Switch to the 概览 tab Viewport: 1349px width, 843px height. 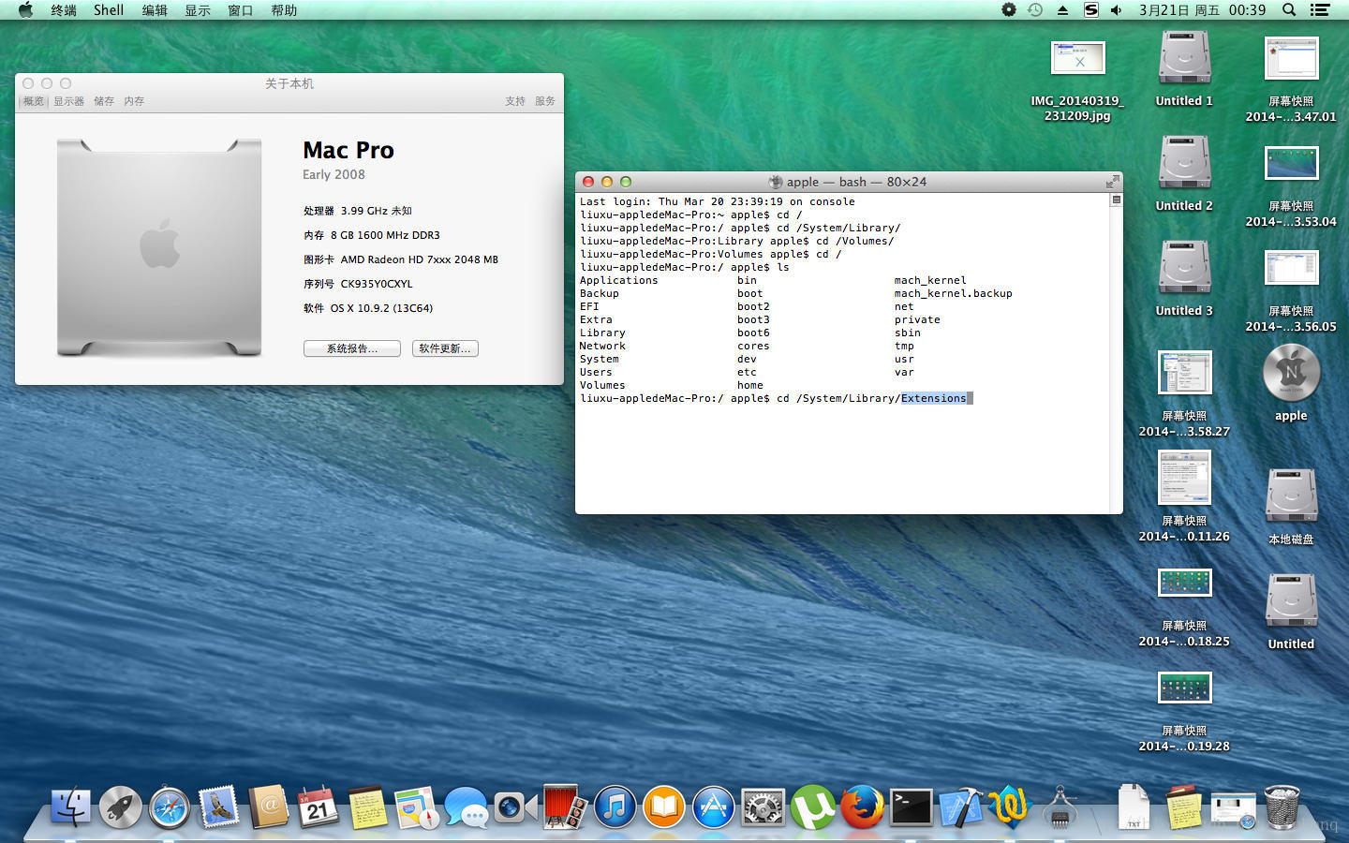click(x=34, y=101)
